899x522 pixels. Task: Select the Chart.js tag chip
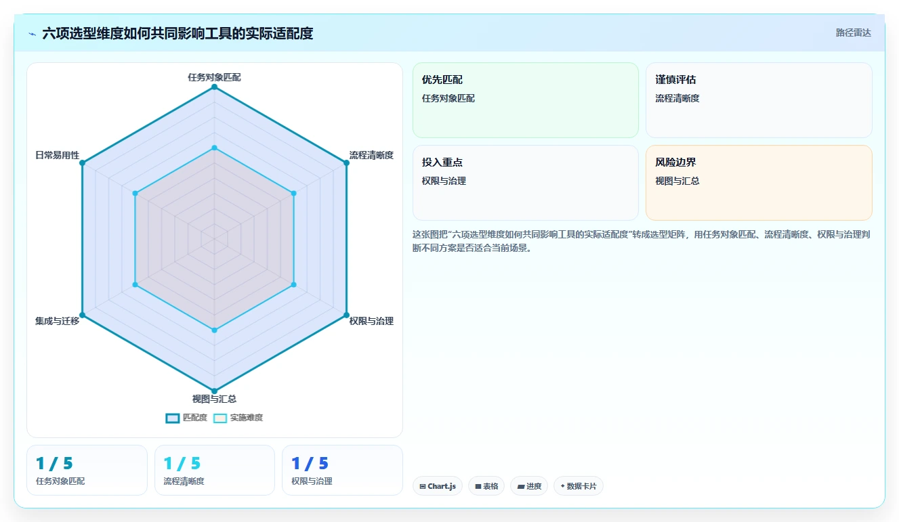(438, 486)
